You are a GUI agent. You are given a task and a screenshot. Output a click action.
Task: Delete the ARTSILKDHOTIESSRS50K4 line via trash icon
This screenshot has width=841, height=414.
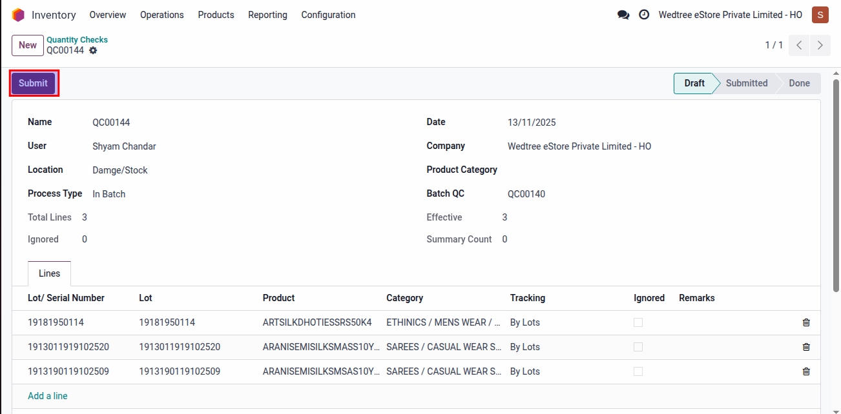tap(805, 322)
